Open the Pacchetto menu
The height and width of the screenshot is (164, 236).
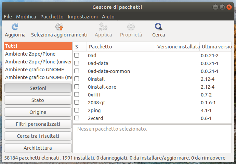click(x=52, y=16)
